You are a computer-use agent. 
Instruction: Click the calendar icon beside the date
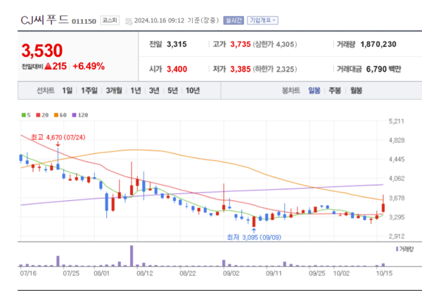coord(129,21)
